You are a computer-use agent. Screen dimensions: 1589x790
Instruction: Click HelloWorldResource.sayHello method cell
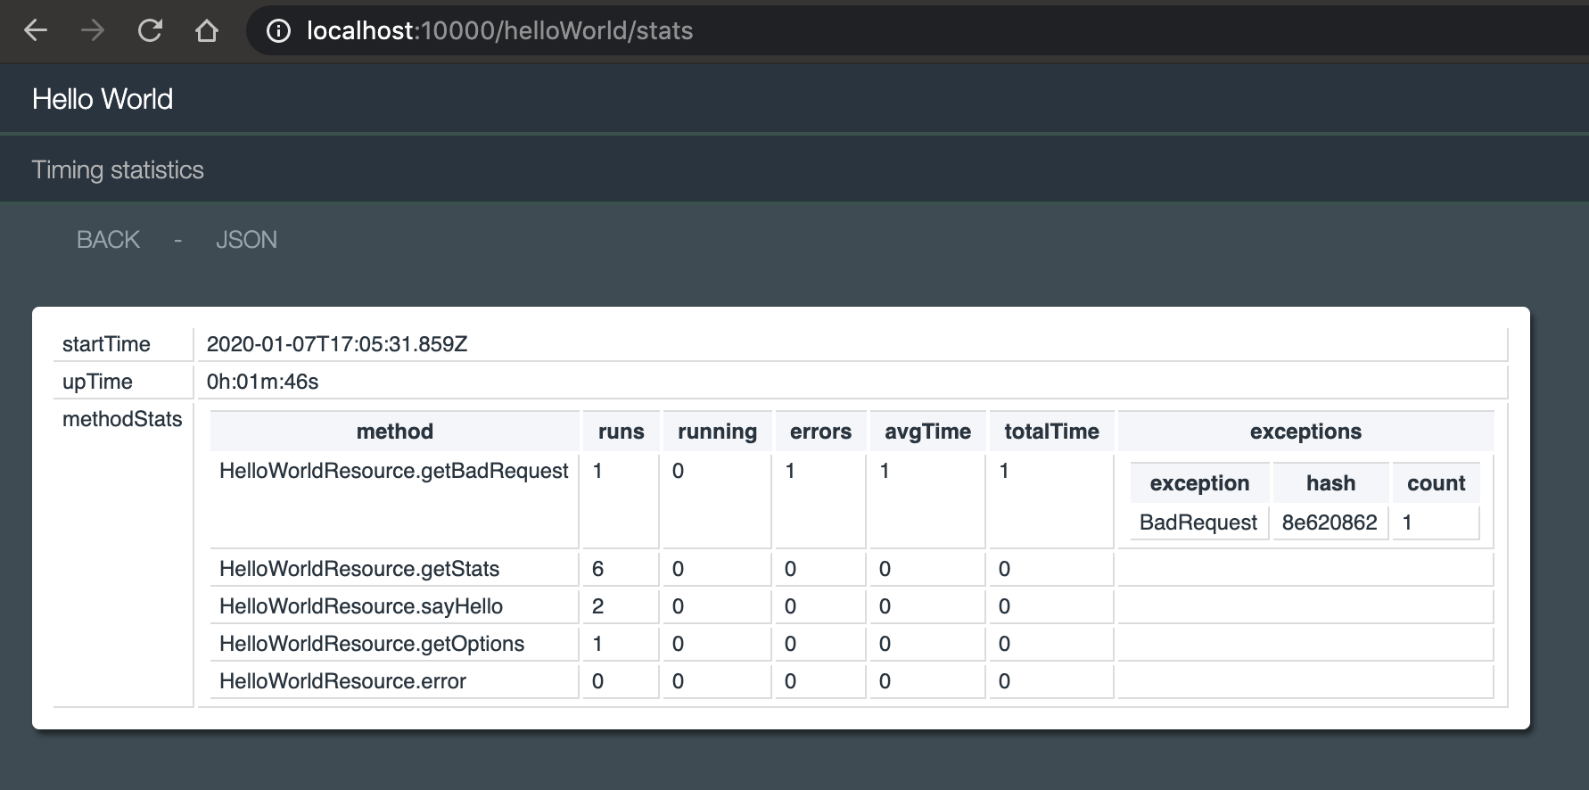pos(361,606)
